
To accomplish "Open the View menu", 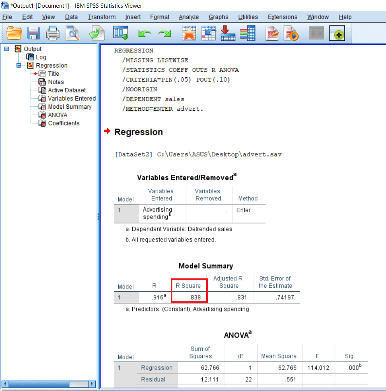I will coord(49,17).
